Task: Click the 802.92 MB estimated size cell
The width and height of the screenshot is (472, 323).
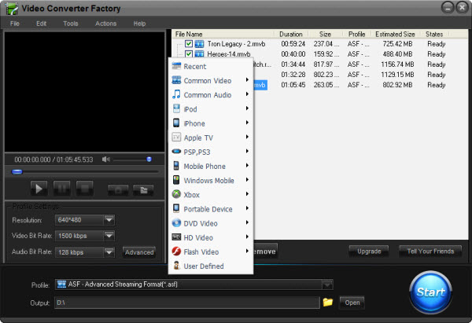Action: [397, 85]
